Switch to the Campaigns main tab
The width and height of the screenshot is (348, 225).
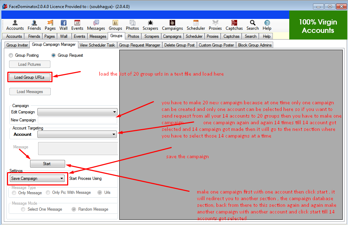coord(172,36)
